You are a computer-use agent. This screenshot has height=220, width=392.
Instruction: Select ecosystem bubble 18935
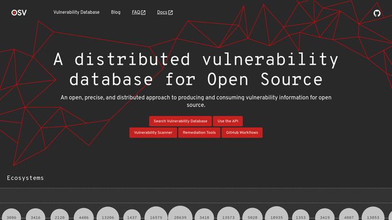pyautogui.click(x=277, y=214)
